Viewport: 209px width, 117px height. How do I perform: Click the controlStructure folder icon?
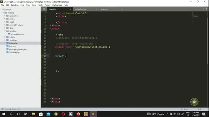click(x=8, y=25)
